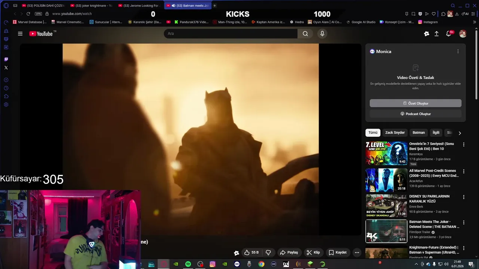Click the VPN badge in address bar

pos(38,14)
